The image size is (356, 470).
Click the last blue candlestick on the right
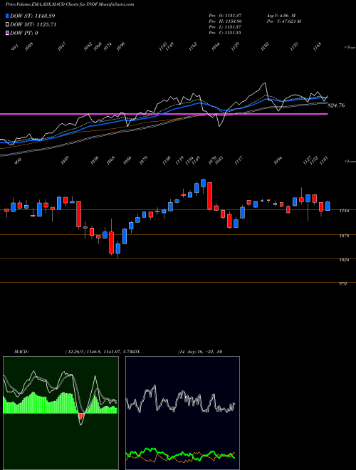[328, 206]
